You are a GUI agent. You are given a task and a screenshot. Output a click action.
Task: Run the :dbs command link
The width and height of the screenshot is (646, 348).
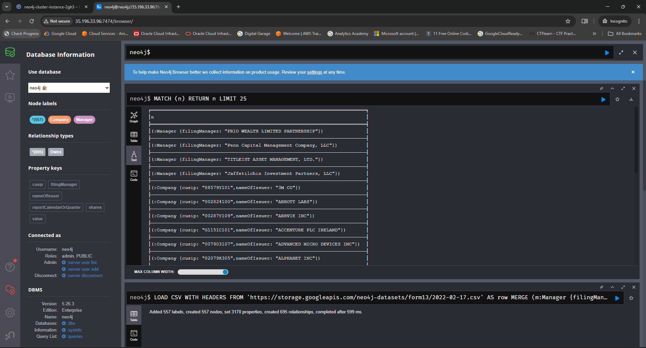point(69,323)
